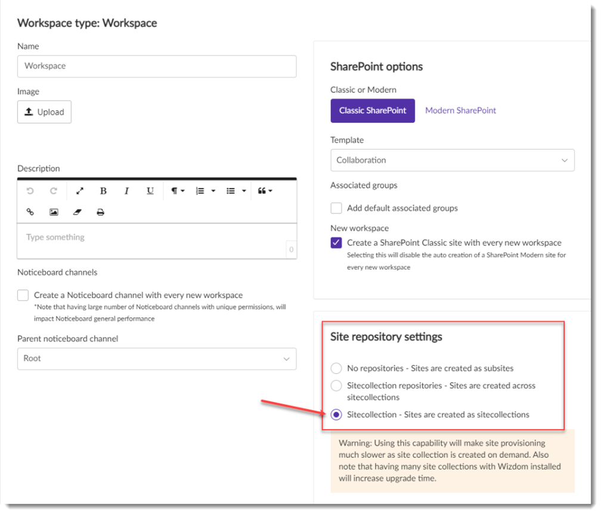601x514 pixels.
Task: Open the paragraph format dropdown
Action: click(178, 191)
